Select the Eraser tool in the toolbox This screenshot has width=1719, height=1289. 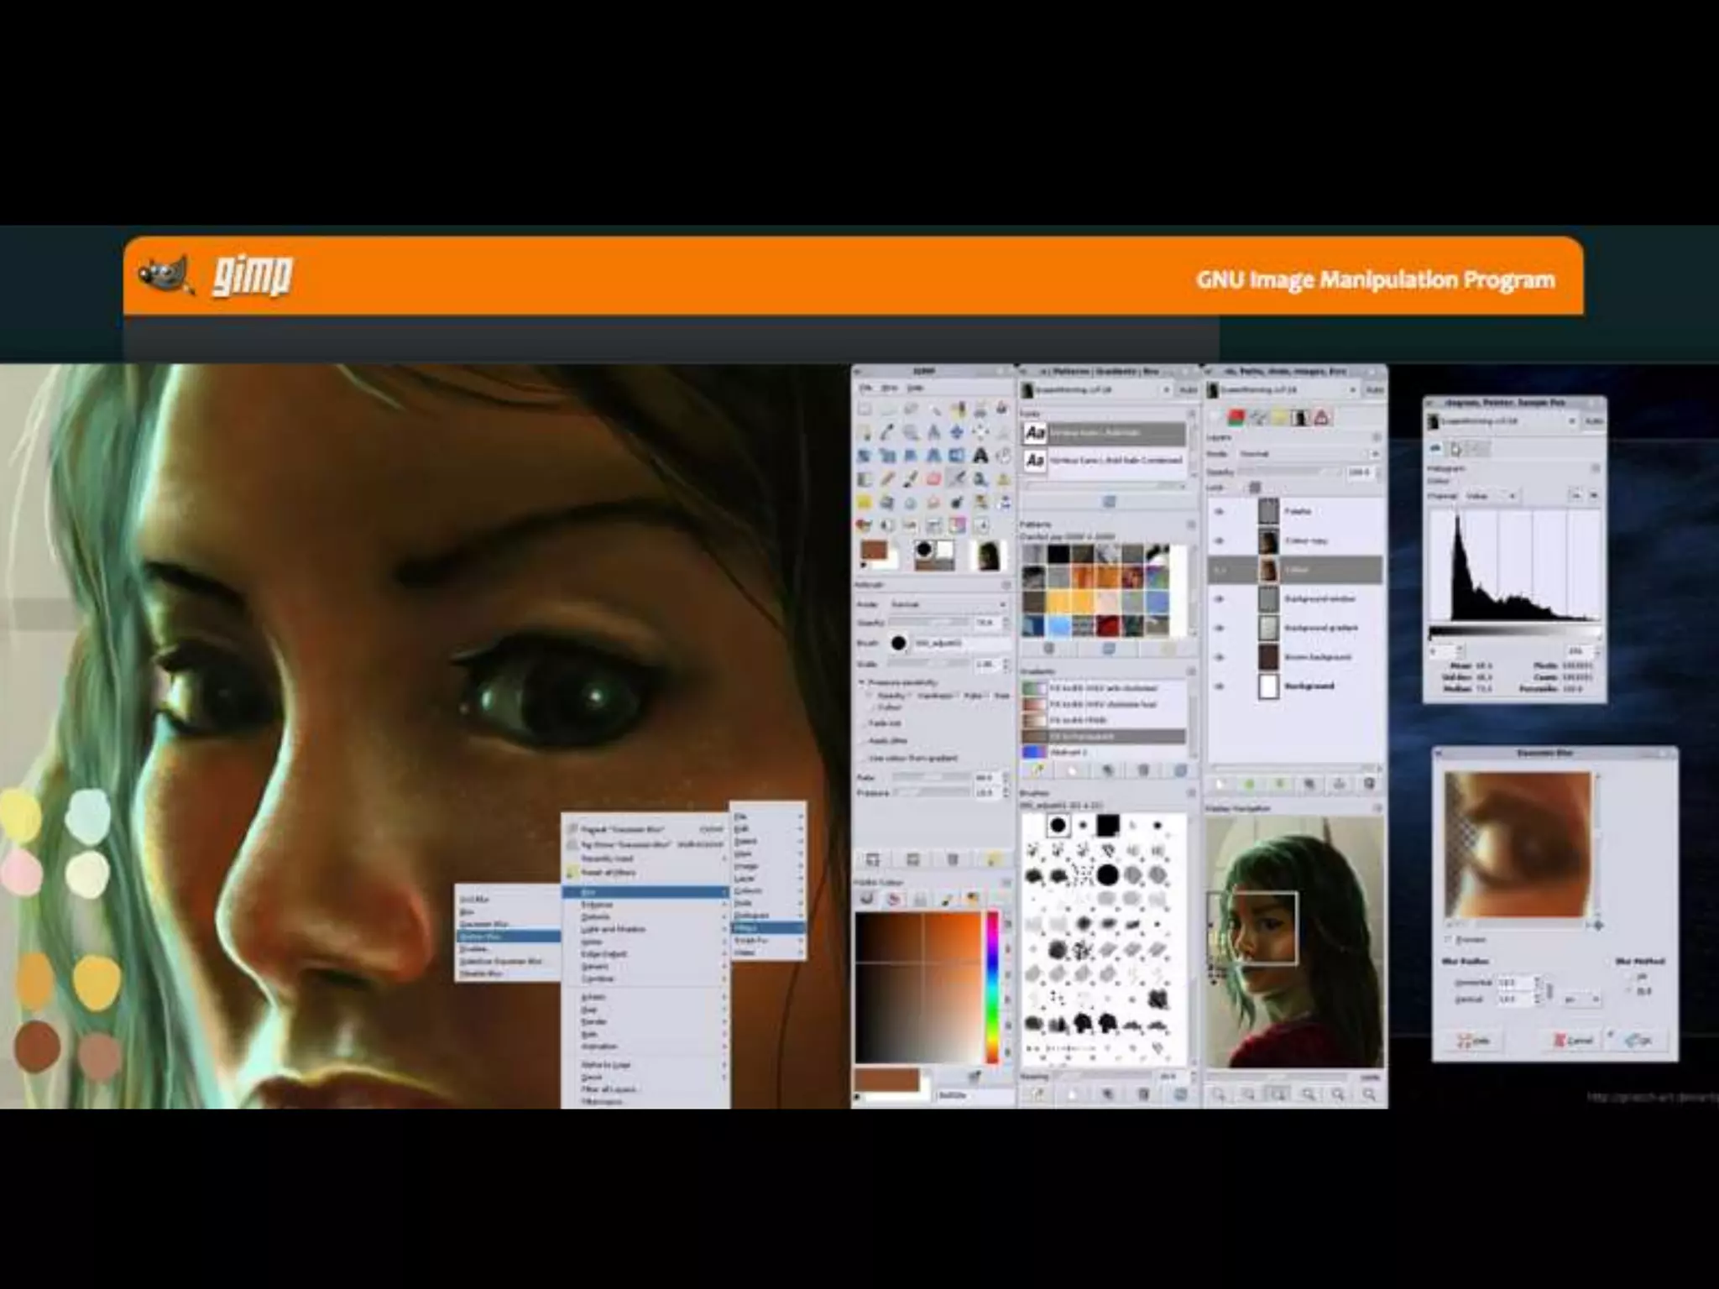pos(933,478)
